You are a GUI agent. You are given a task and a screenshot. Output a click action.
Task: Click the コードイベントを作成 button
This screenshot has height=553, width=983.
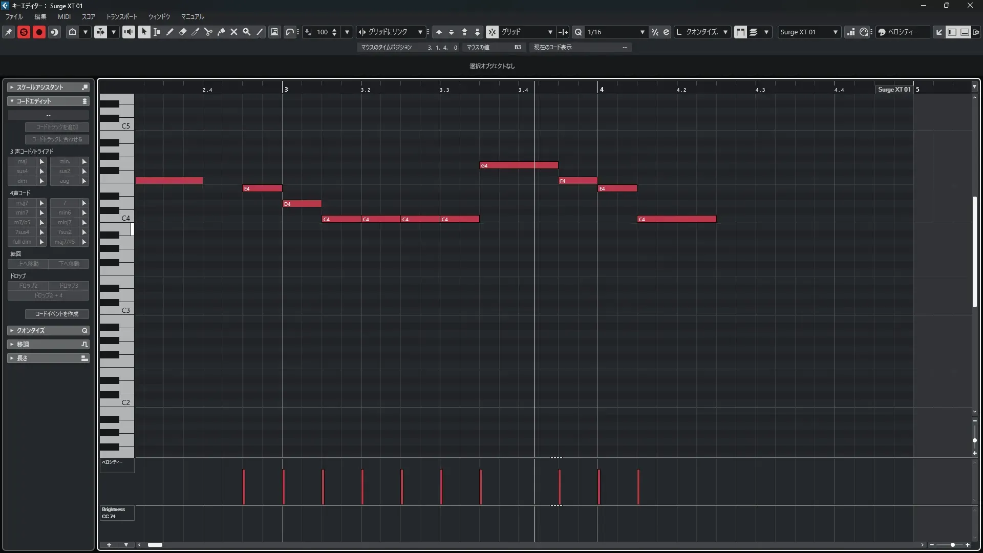[57, 314]
